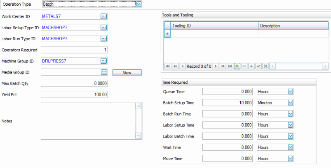Go to first tooling record
The image size is (331, 168).
pyautogui.click(x=168, y=66)
